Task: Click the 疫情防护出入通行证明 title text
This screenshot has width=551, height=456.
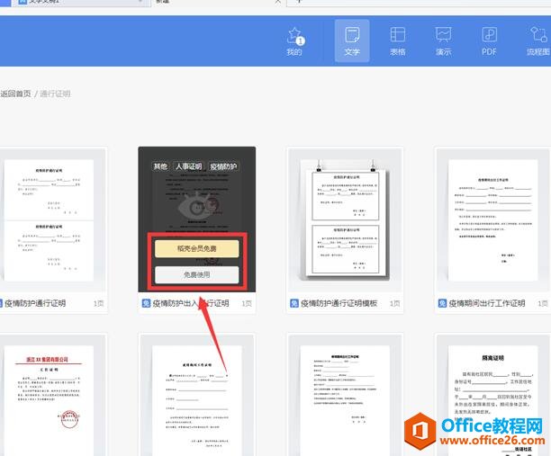Action: (191, 303)
